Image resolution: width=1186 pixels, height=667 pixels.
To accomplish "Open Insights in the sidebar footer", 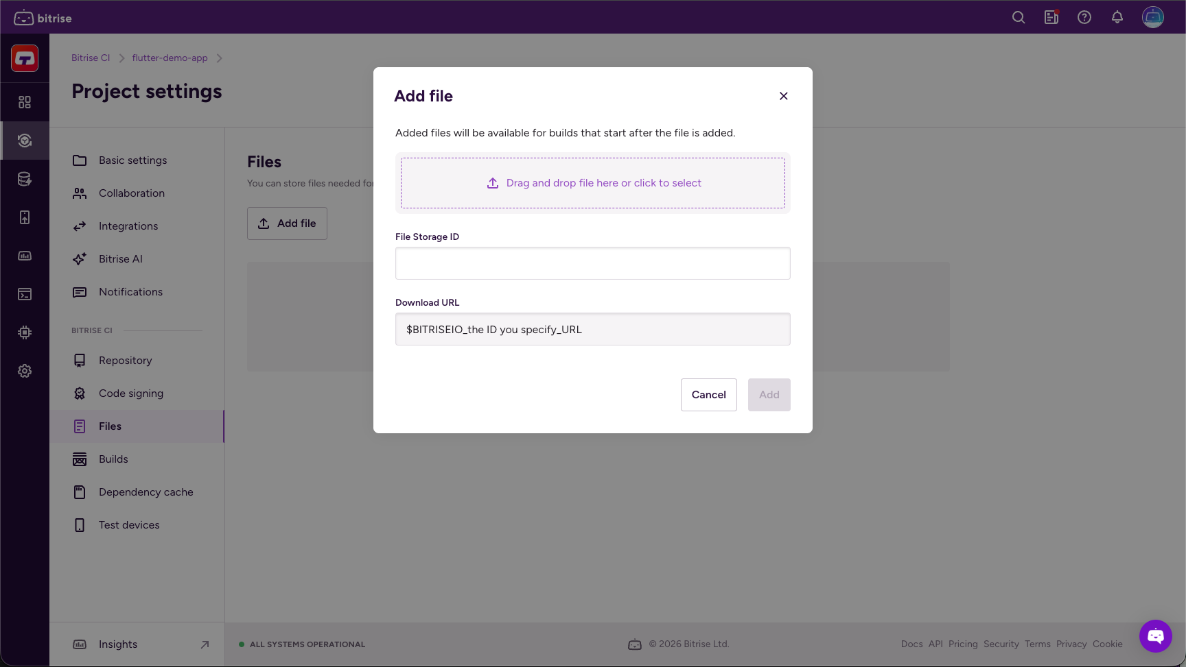I will (137, 644).
